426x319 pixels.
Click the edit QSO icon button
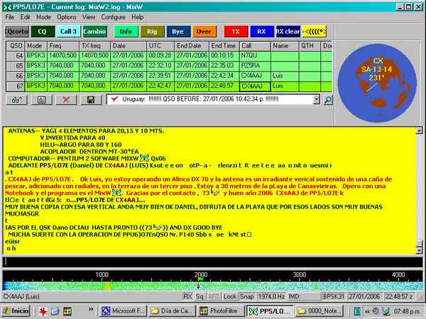click(x=41, y=100)
